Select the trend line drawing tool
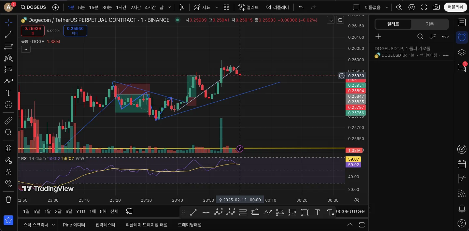The image size is (469, 231). (8, 34)
